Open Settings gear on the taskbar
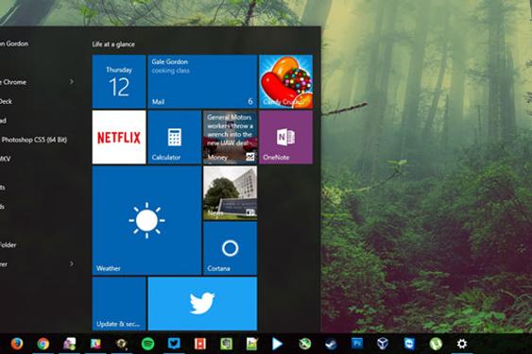This screenshot has height=354, width=532. 462,344
